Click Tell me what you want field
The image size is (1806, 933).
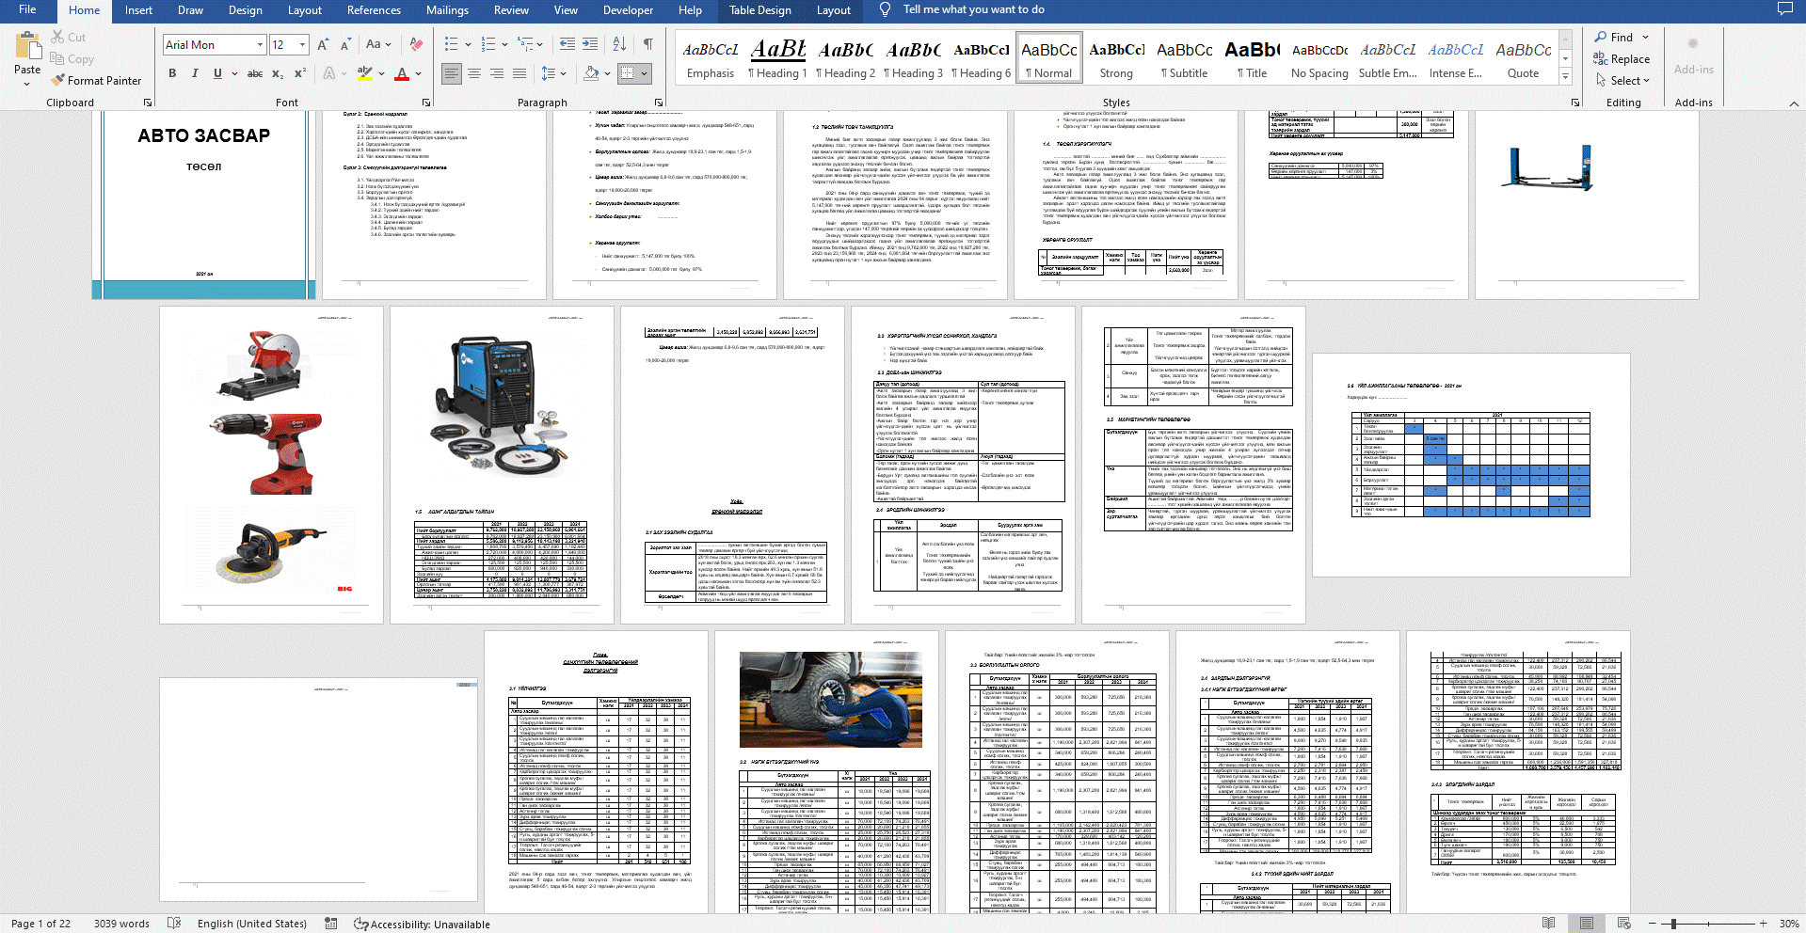click(x=973, y=9)
